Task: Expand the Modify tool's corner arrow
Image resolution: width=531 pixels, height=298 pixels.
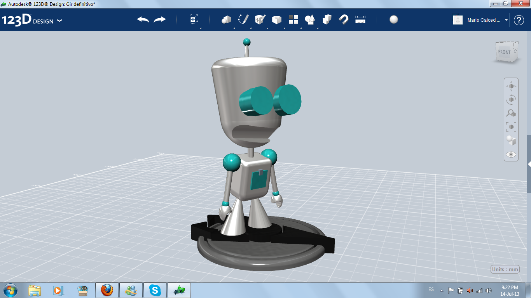Action: pyautogui.click(x=284, y=28)
